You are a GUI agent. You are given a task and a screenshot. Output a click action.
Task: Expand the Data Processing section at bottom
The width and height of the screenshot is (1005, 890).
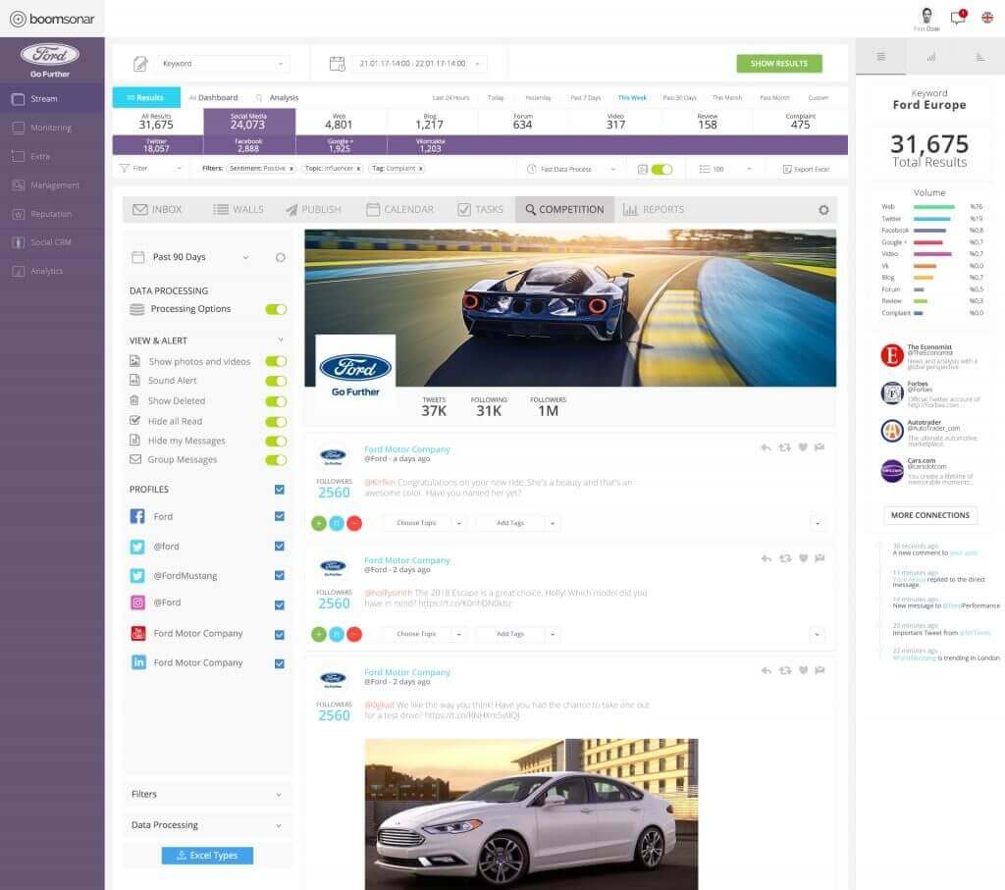(x=206, y=825)
